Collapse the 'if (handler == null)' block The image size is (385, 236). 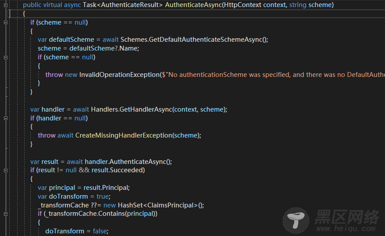[6, 118]
